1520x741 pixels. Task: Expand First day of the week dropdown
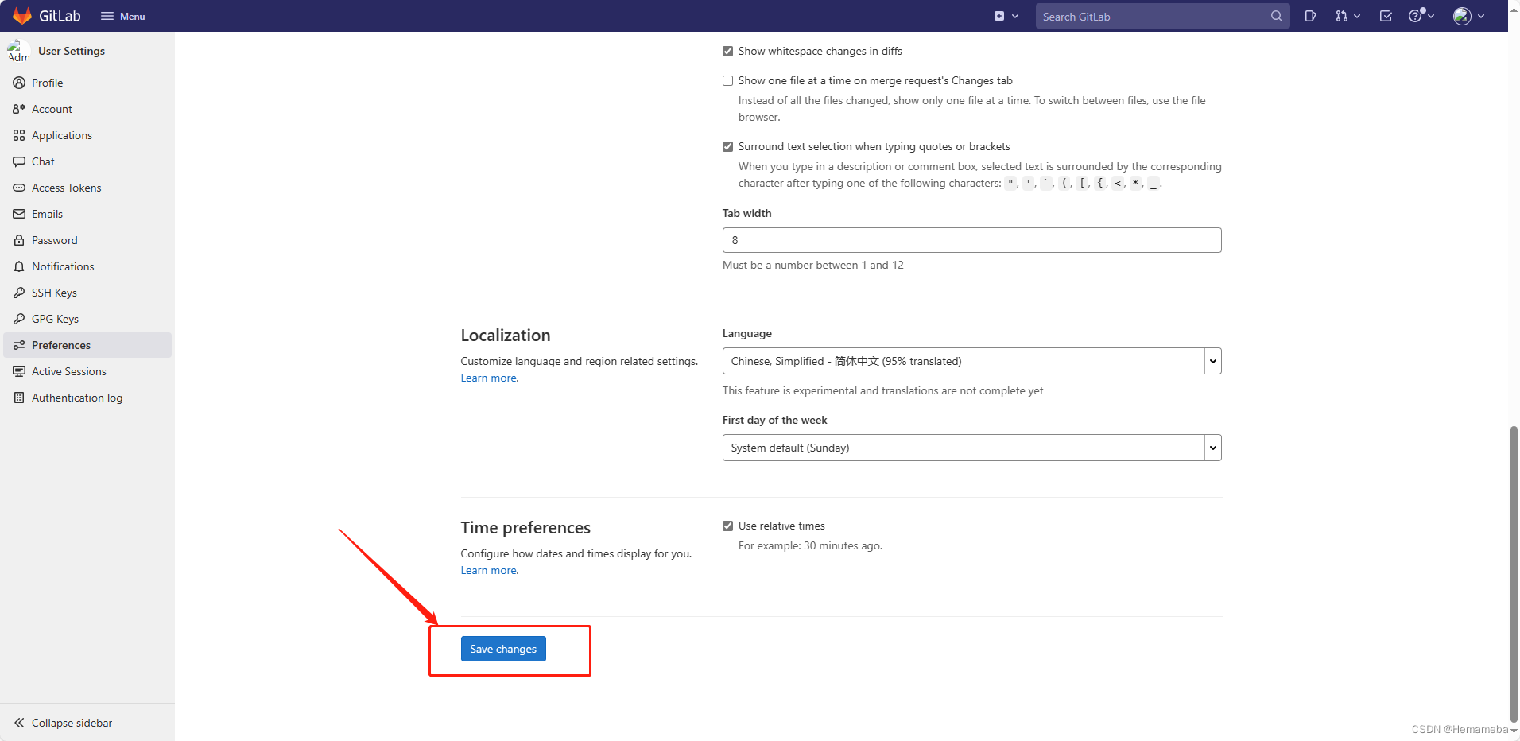[x=971, y=448]
